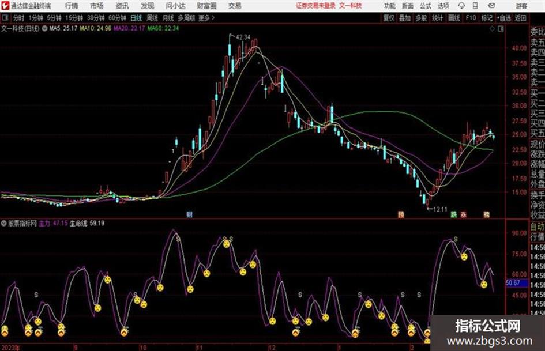Open the mail envelope icon
The width and height of the screenshot is (545, 351).
[491, 6]
